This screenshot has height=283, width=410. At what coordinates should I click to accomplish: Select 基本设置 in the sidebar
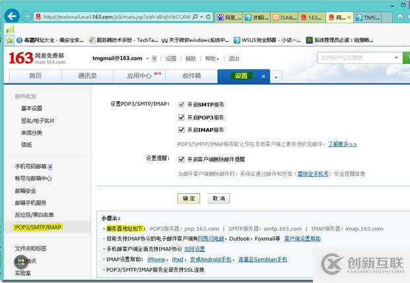tap(32, 108)
